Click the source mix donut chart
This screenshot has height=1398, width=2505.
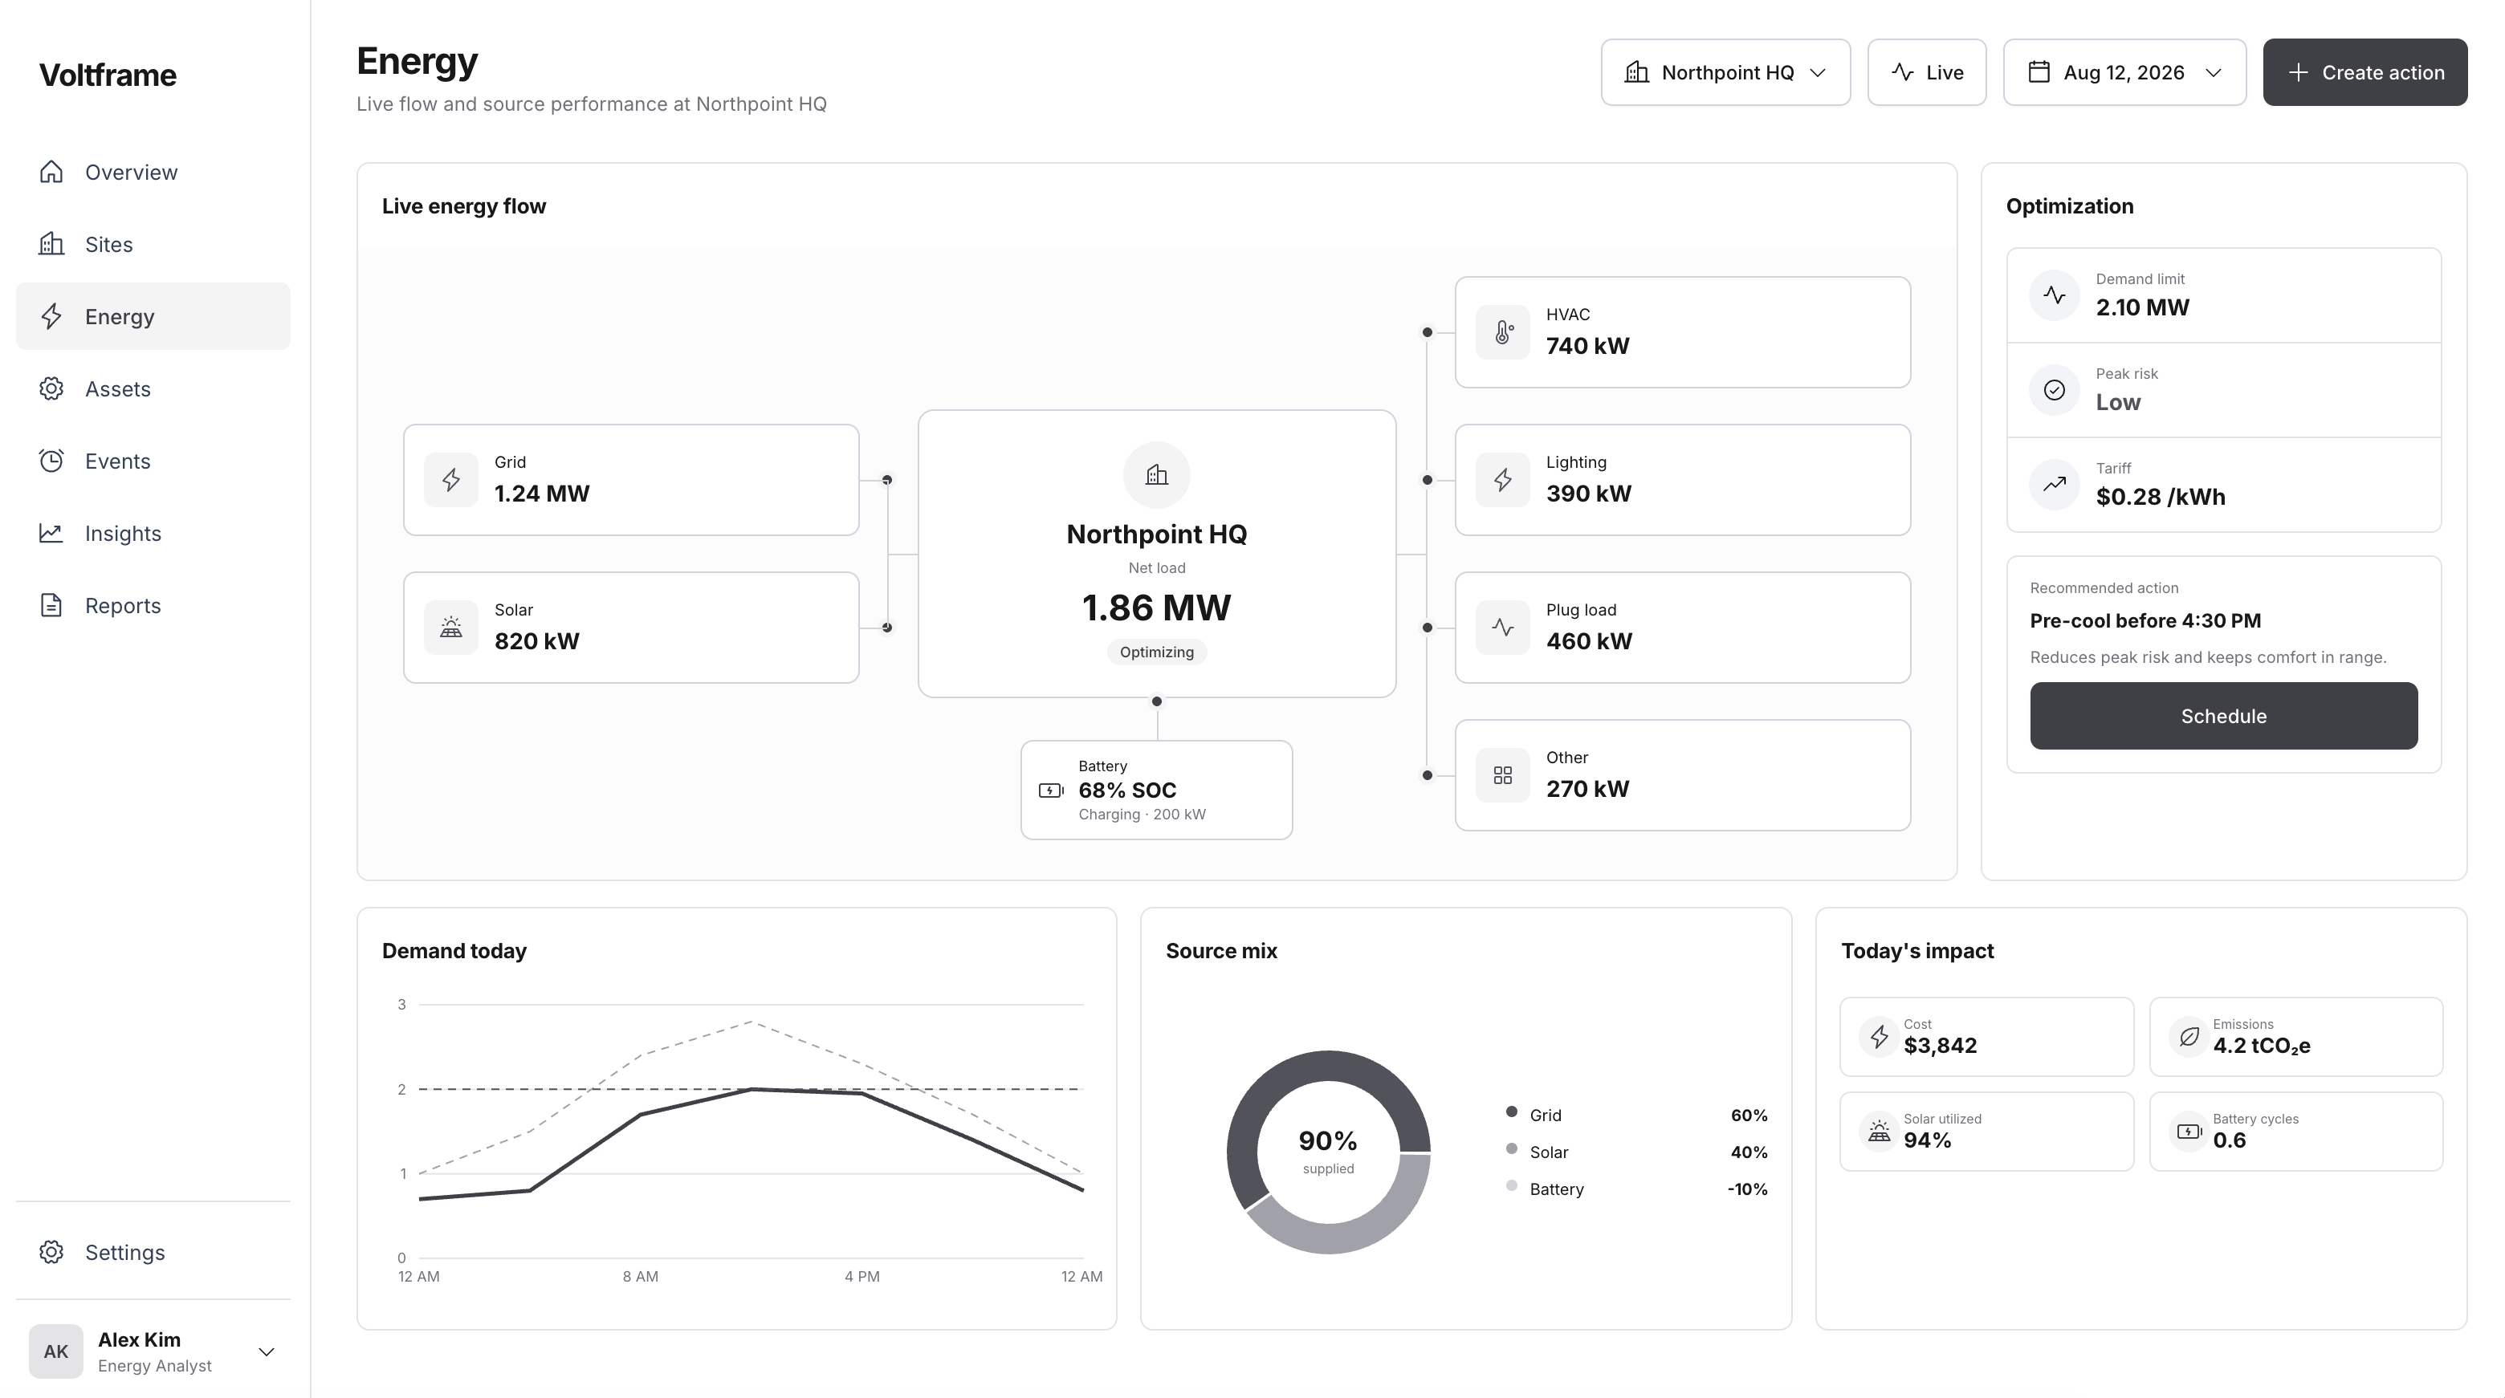point(1328,1152)
